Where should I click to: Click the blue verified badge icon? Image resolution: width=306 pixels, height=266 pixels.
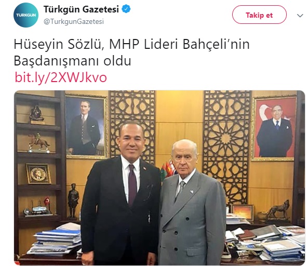pyautogui.click(x=126, y=9)
